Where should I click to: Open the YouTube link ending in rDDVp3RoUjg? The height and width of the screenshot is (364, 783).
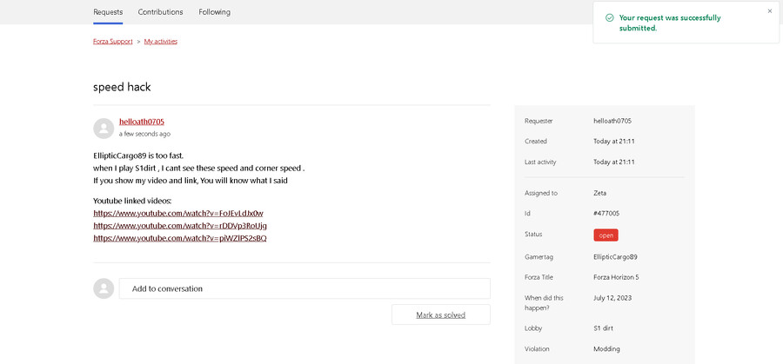180,225
